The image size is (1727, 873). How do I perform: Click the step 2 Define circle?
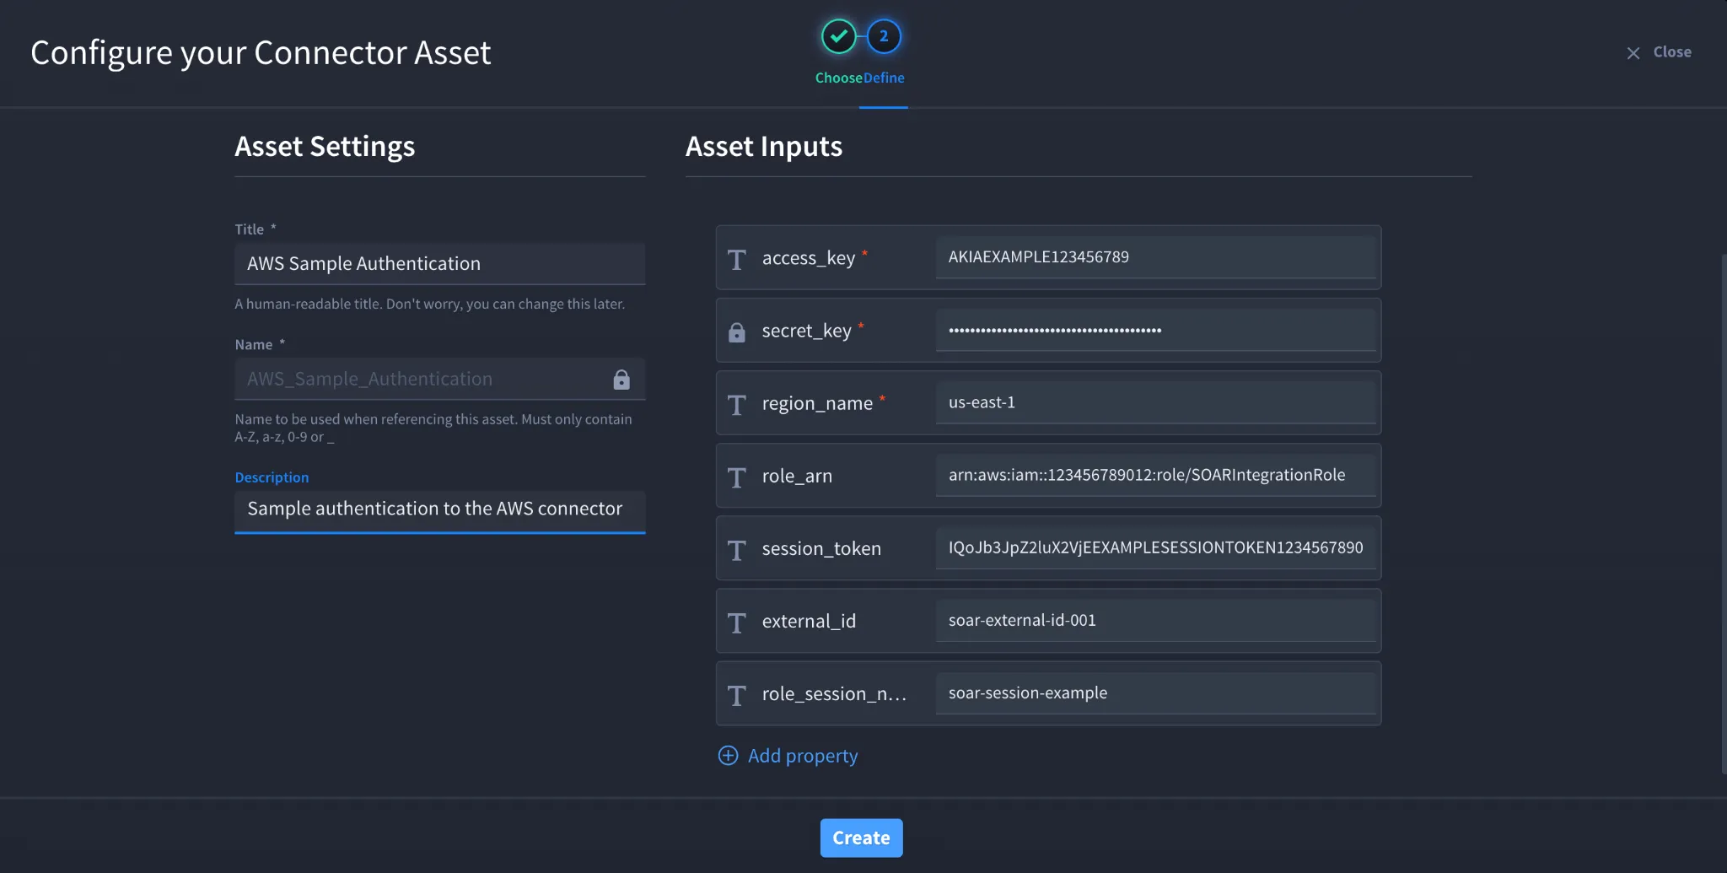(x=884, y=36)
